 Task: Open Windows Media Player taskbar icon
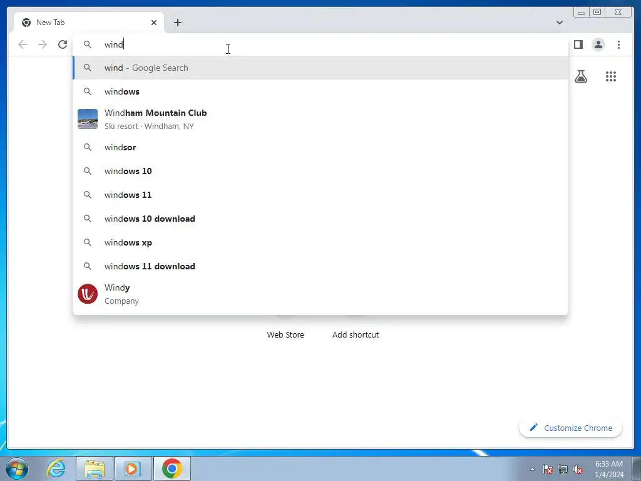[133, 468]
